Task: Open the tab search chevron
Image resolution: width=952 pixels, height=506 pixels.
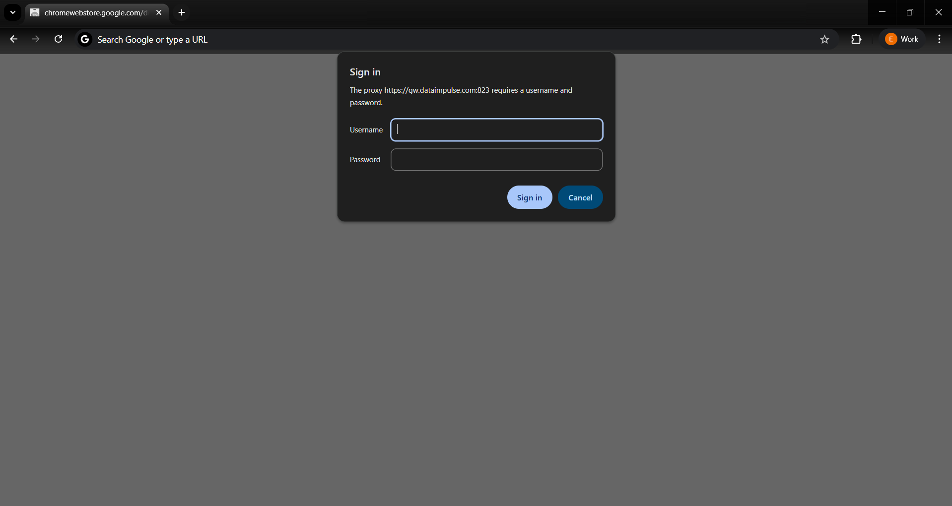Action: tap(12, 12)
